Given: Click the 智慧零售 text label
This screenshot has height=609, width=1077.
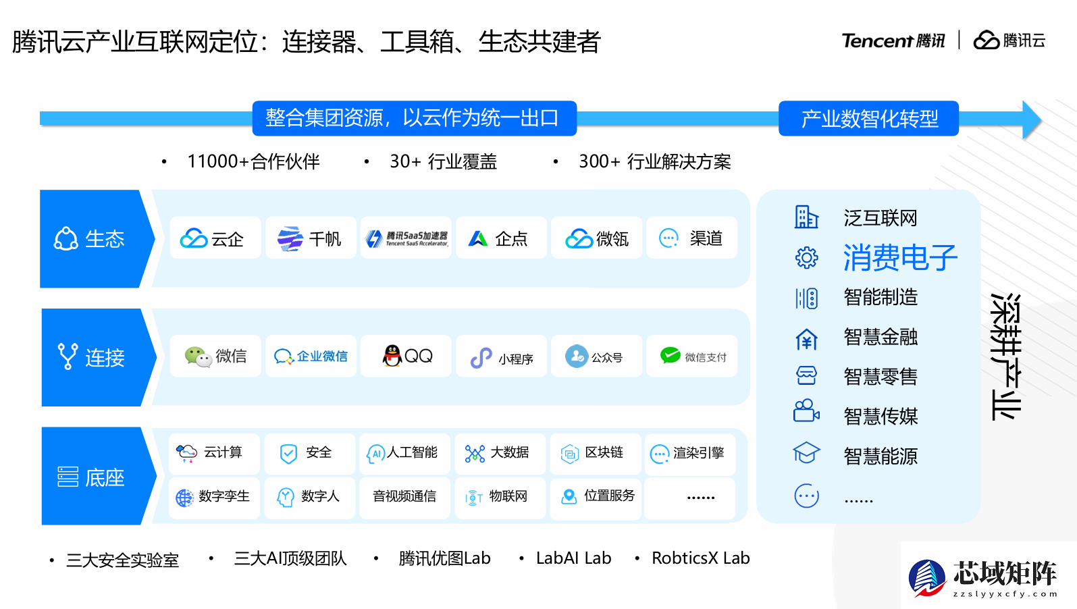Looking at the screenshot, I should click(881, 376).
